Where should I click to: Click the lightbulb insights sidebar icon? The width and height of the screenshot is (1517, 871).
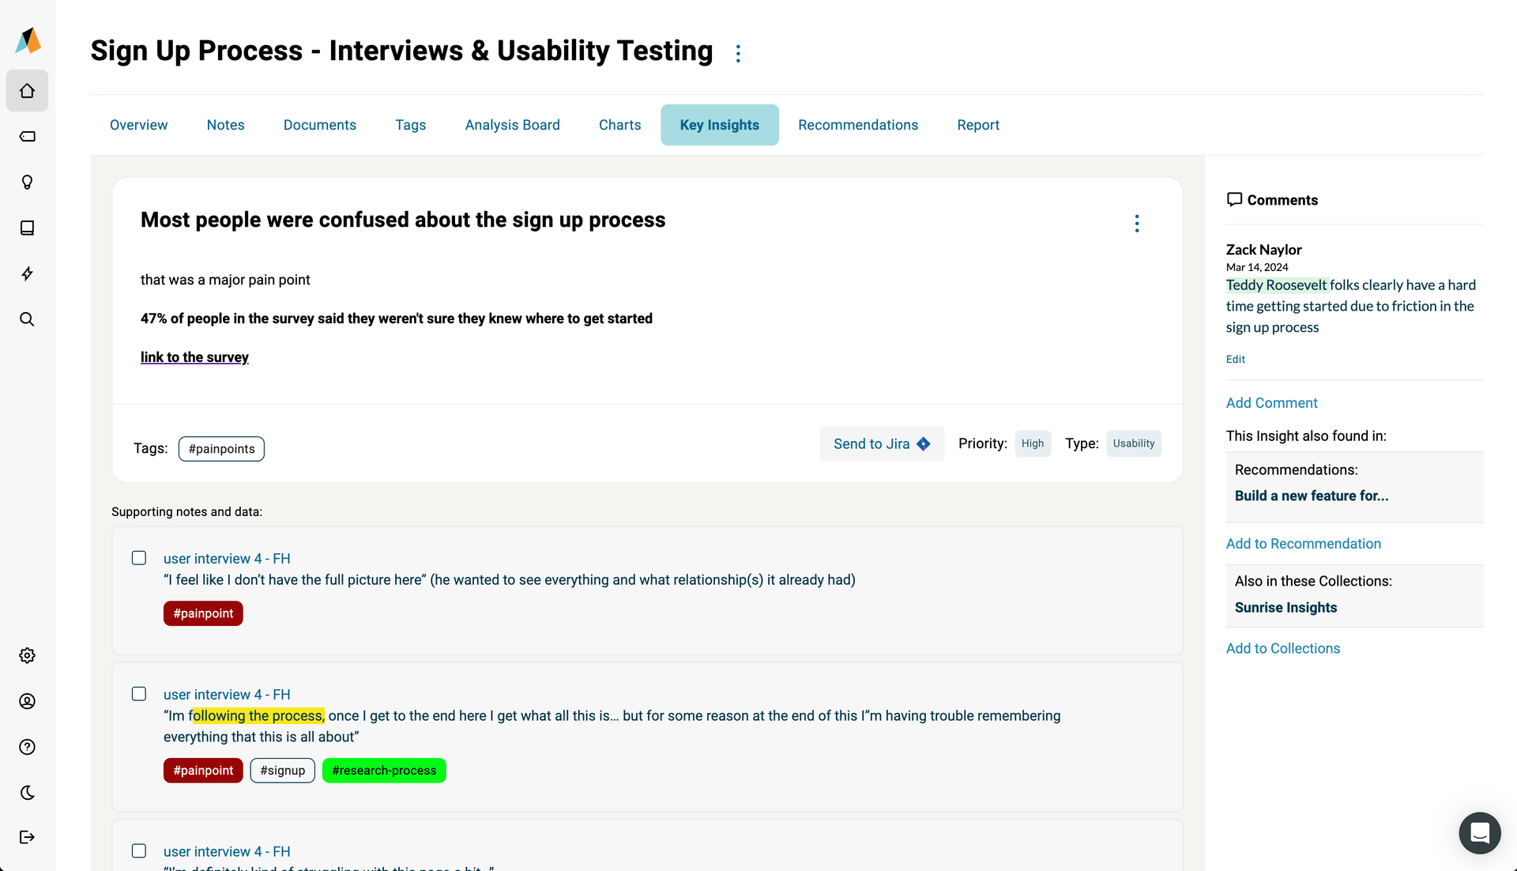(27, 183)
